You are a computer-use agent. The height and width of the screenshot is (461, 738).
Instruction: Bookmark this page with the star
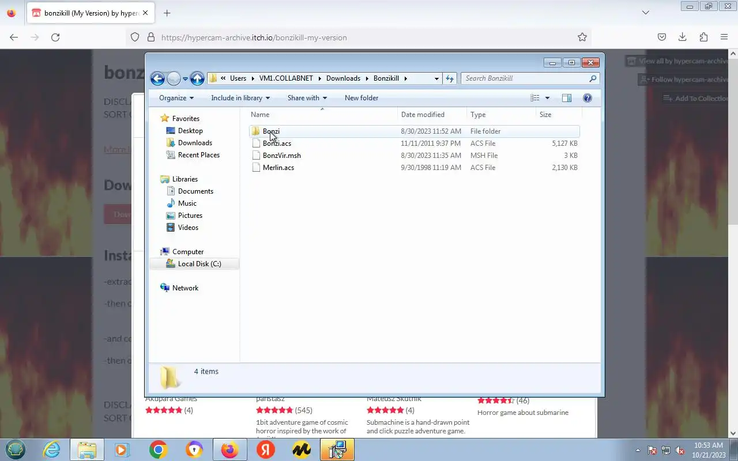582,37
